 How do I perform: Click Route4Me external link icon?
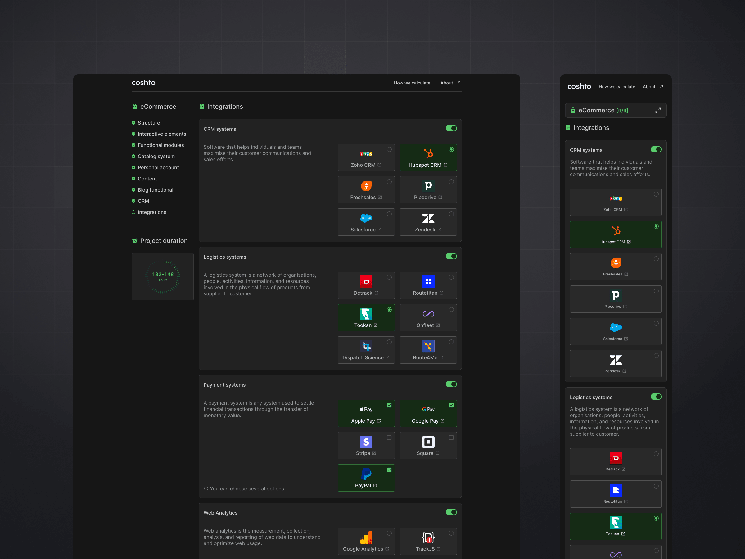[x=441, y=358]
